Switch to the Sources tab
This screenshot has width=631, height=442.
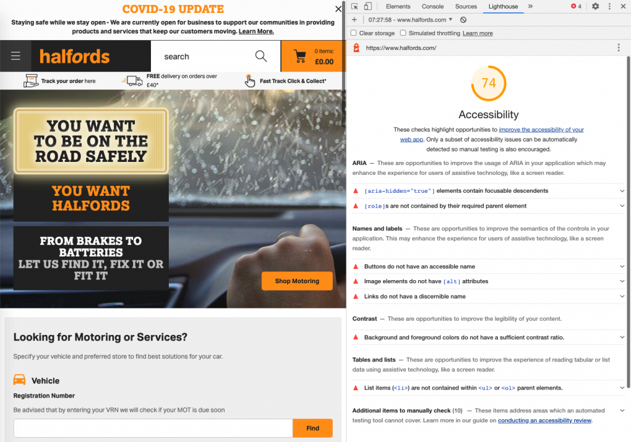(466, 6)
